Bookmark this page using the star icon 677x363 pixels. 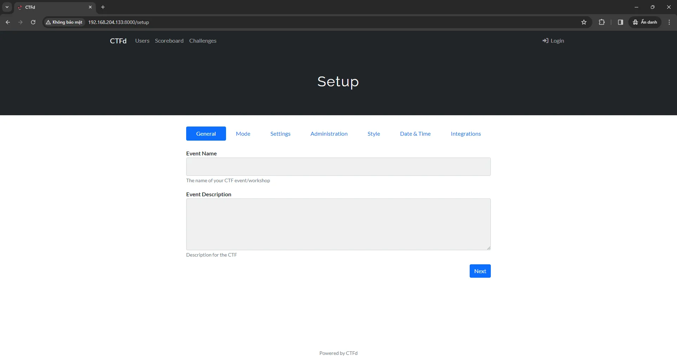click(584, 22)
